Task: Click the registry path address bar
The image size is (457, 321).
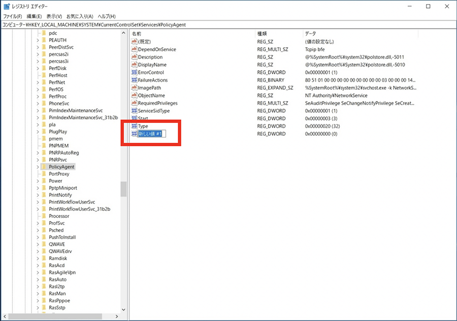Action: (228, 25)
